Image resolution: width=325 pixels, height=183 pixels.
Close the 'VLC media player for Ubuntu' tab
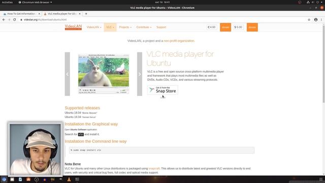point(80,14)
